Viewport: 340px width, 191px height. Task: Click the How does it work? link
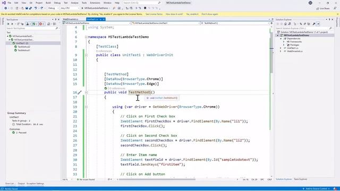point(174,14)
